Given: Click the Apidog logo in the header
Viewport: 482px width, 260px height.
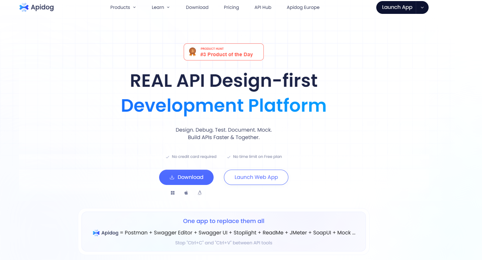Looking at the screenshot, I should coord(37,7).
